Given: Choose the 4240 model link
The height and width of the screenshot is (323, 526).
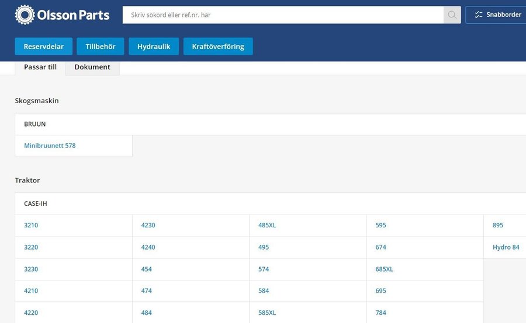Looking at the screenshot, I should (148, 247).
